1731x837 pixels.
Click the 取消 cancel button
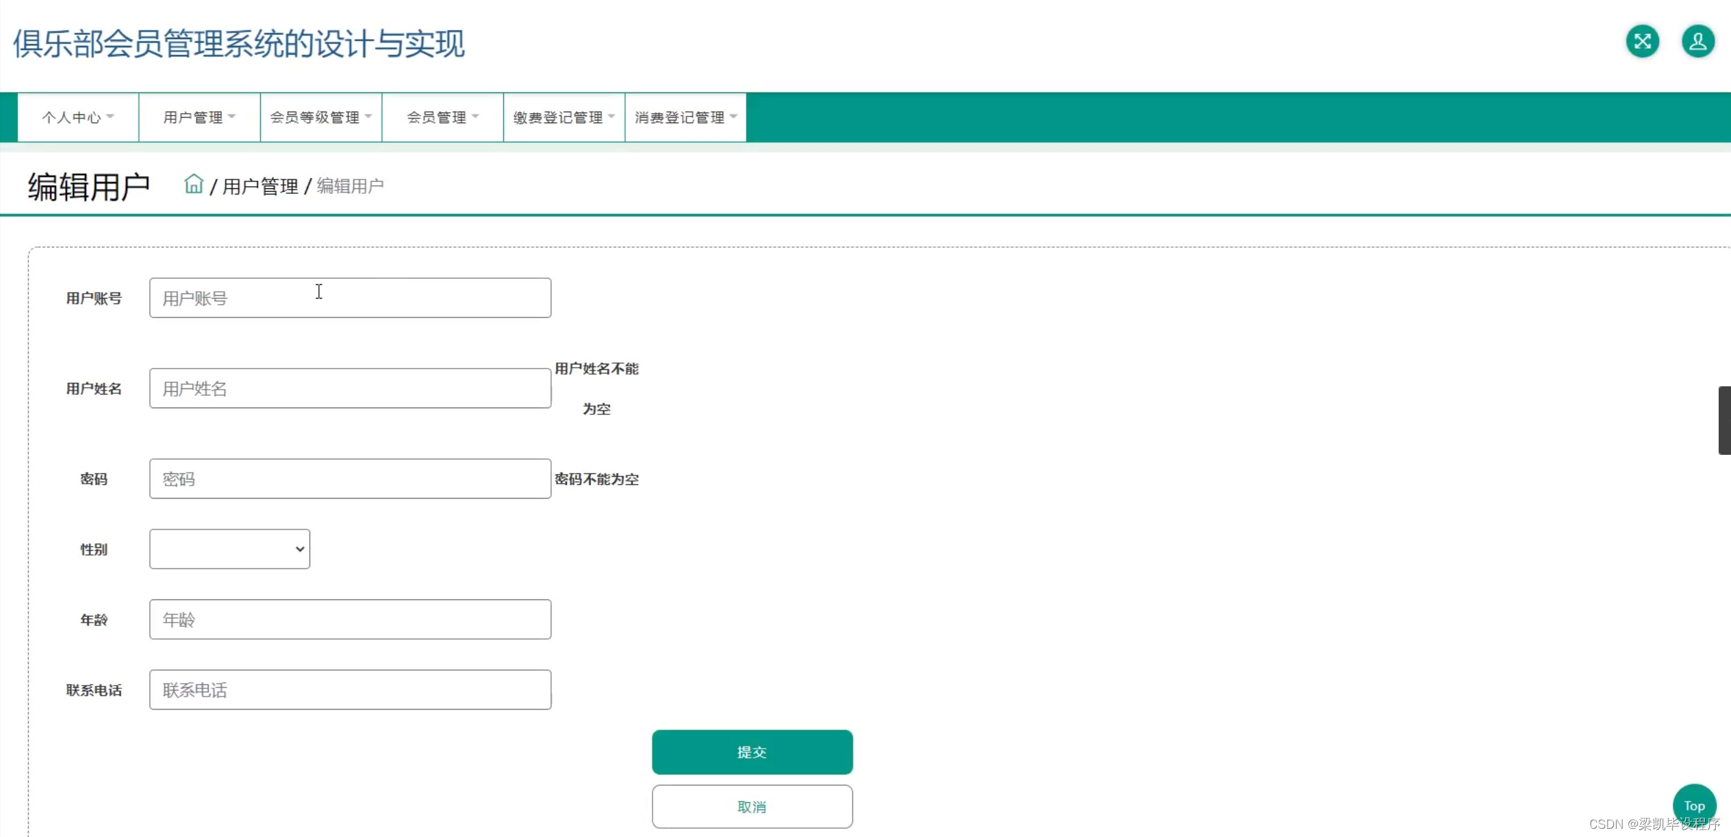752,806
